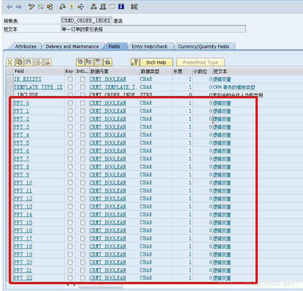Image resolution: width=303 pixels, height=291 pixels.
Task: Check Key box in PFT_0 row
Action: [x=70, y=103]
